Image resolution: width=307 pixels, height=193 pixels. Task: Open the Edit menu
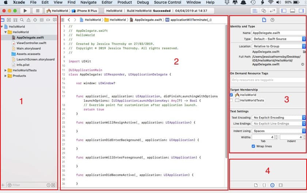pyautogui.click(x=45, y=2)
